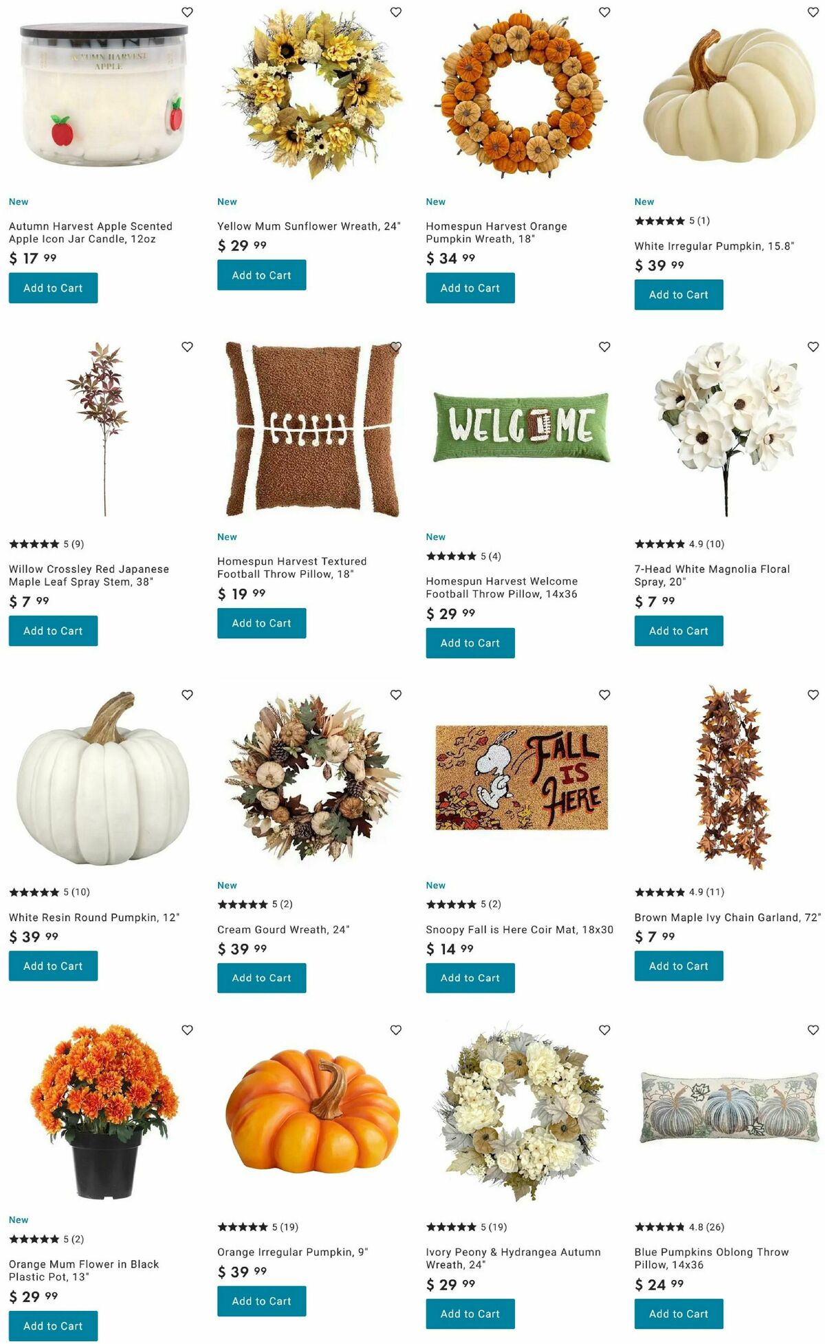
Task: Open Ivory Peony & Hydrangea Wreath title
Action: pos(513,1258)
